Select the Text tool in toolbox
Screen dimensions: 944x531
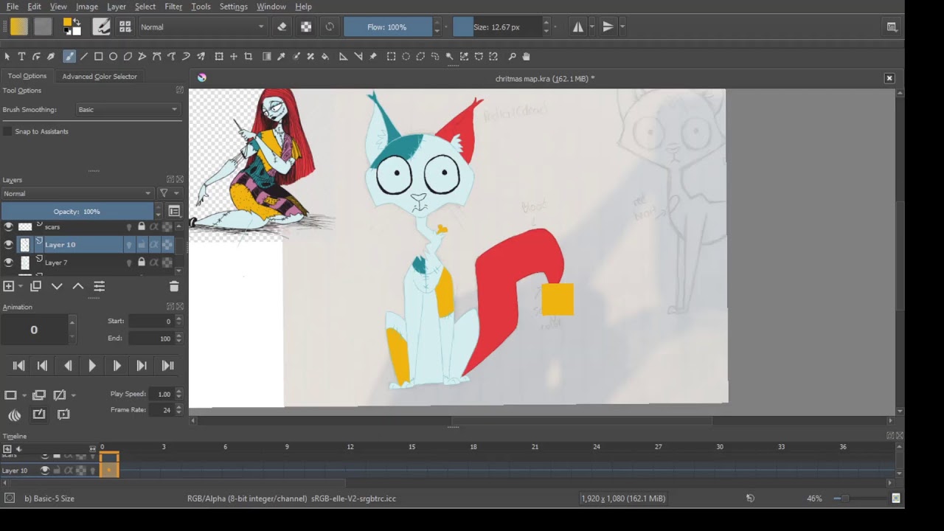tap(21, 57)
